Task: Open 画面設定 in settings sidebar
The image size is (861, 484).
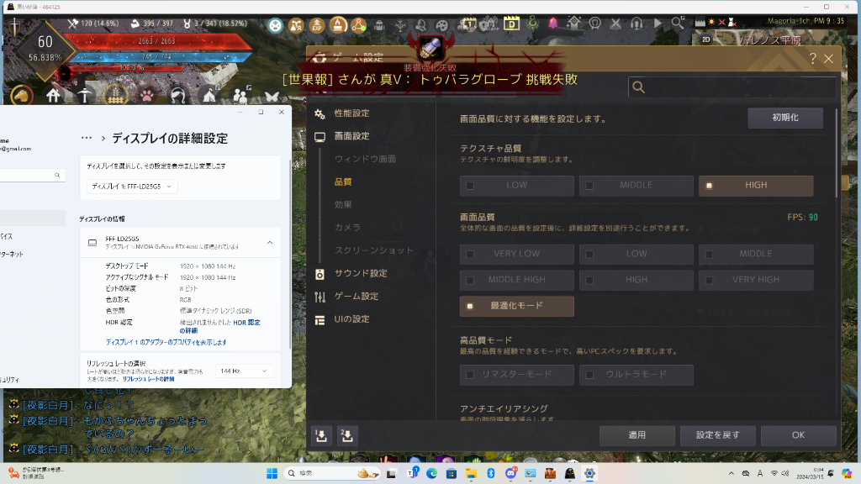Action: (x=351, y=136)
